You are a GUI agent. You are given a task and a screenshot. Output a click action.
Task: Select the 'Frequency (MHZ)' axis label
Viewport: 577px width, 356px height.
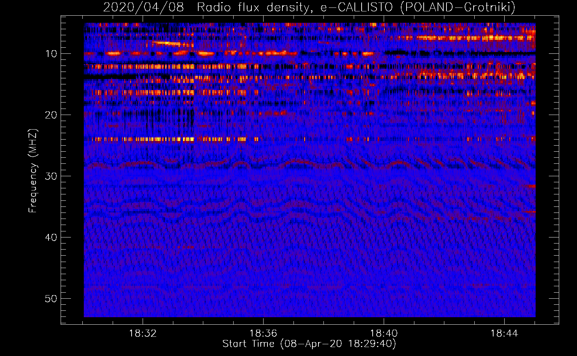click(32, 171)
